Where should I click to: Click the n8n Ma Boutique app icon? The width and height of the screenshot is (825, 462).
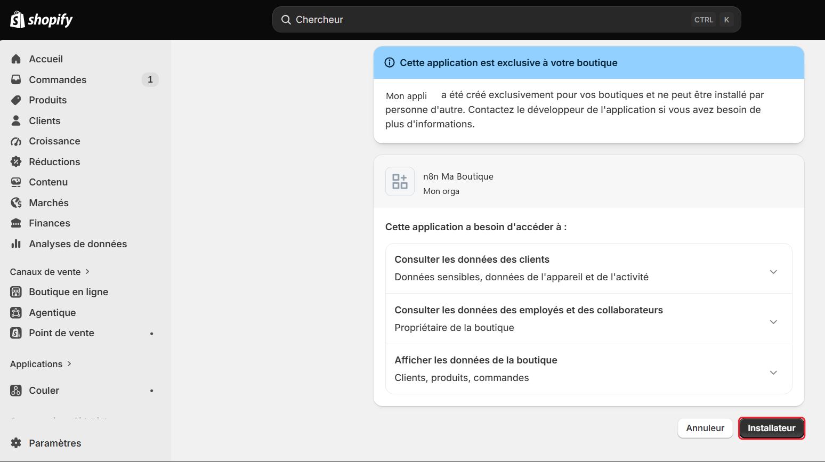[x=400, y=182]
